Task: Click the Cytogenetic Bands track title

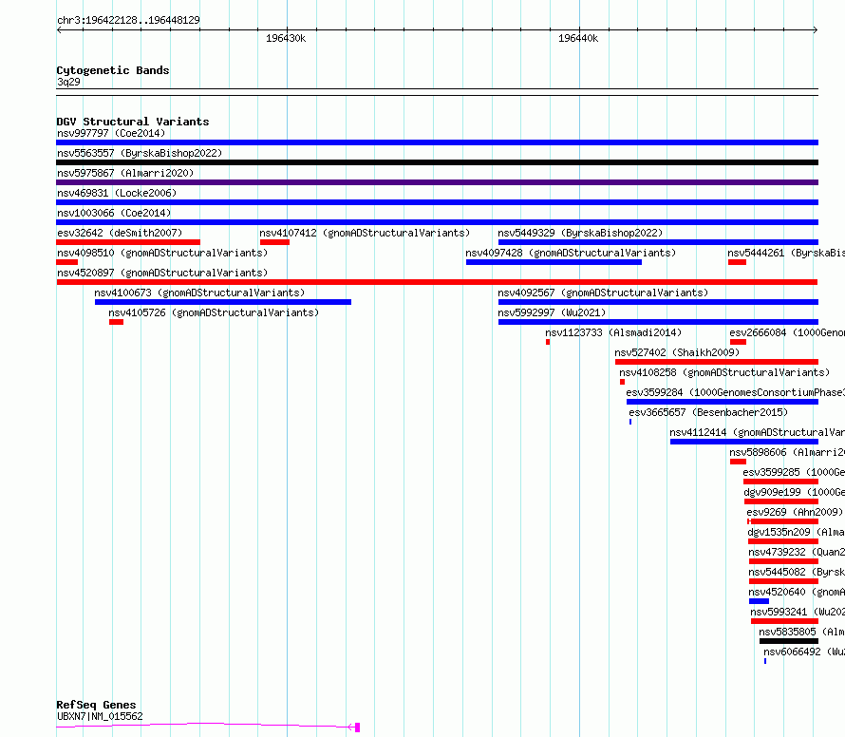Action: pos(113,70)
